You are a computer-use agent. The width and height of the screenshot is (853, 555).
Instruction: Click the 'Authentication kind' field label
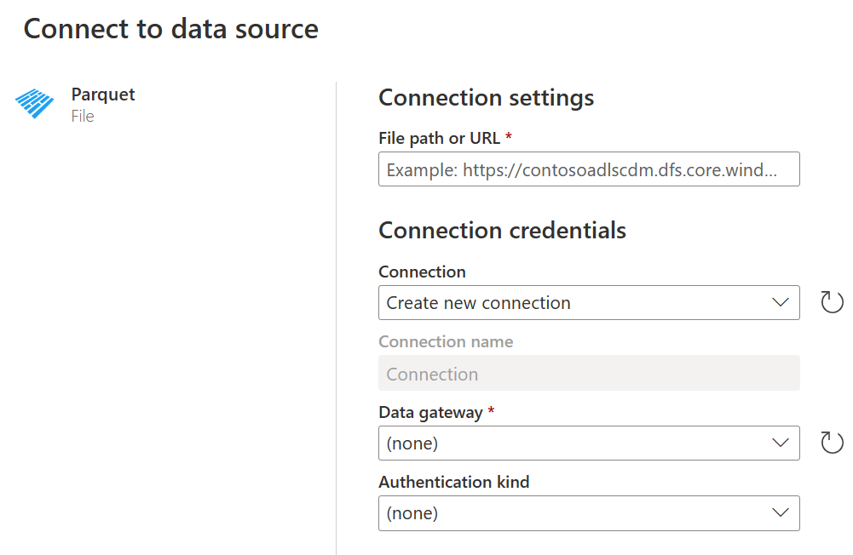[453, 482]
